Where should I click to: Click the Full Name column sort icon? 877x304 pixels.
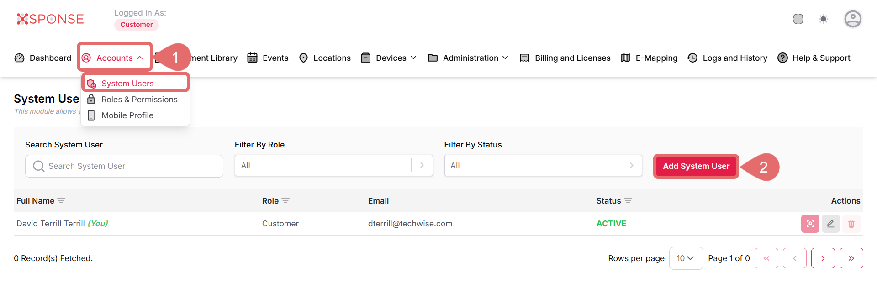point(61,201)
